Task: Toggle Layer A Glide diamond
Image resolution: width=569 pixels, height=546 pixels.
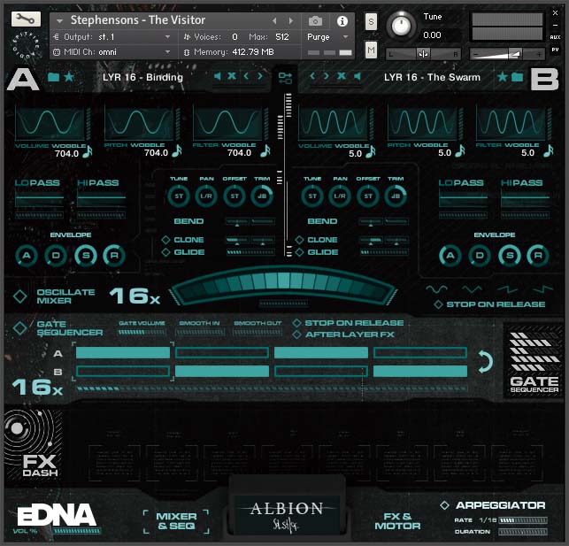Action: click(x=165, y=252)
